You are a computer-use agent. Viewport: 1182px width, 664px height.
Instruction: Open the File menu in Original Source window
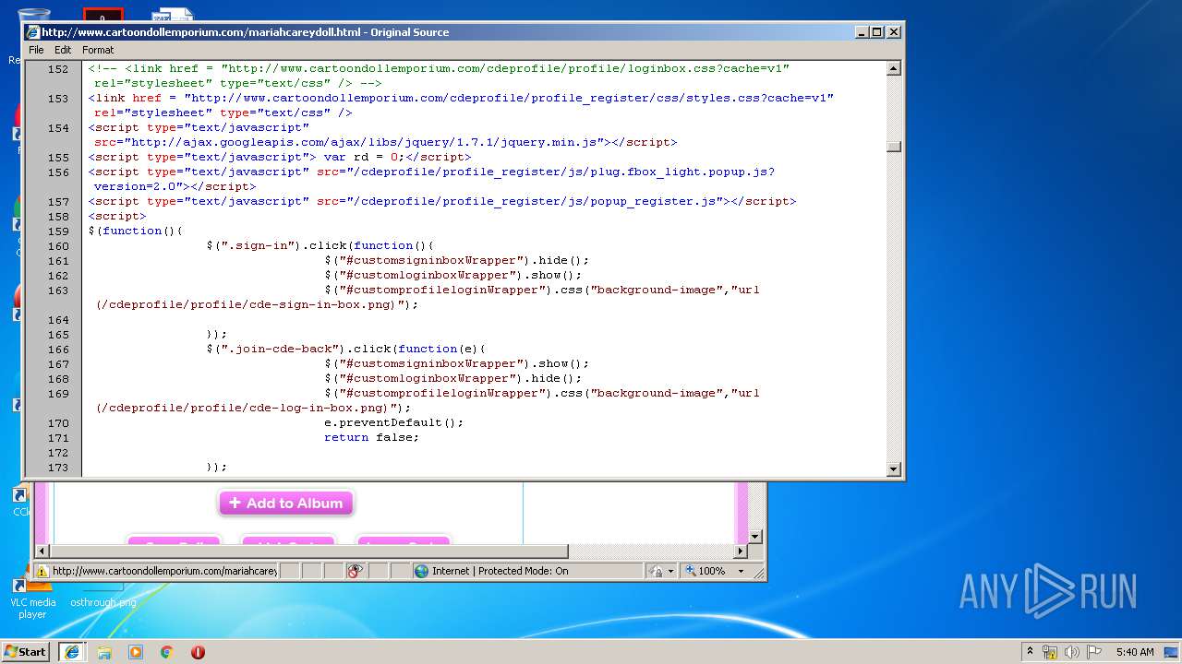point(36,50)
